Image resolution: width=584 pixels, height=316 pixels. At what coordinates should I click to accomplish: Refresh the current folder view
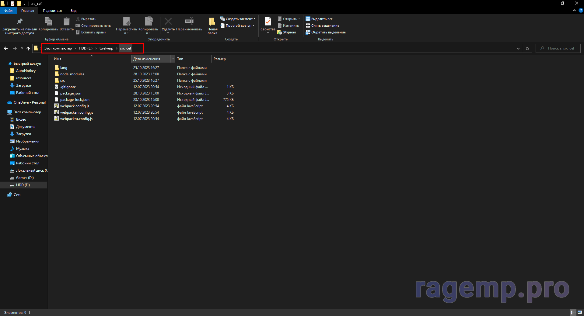coord(527,48)
